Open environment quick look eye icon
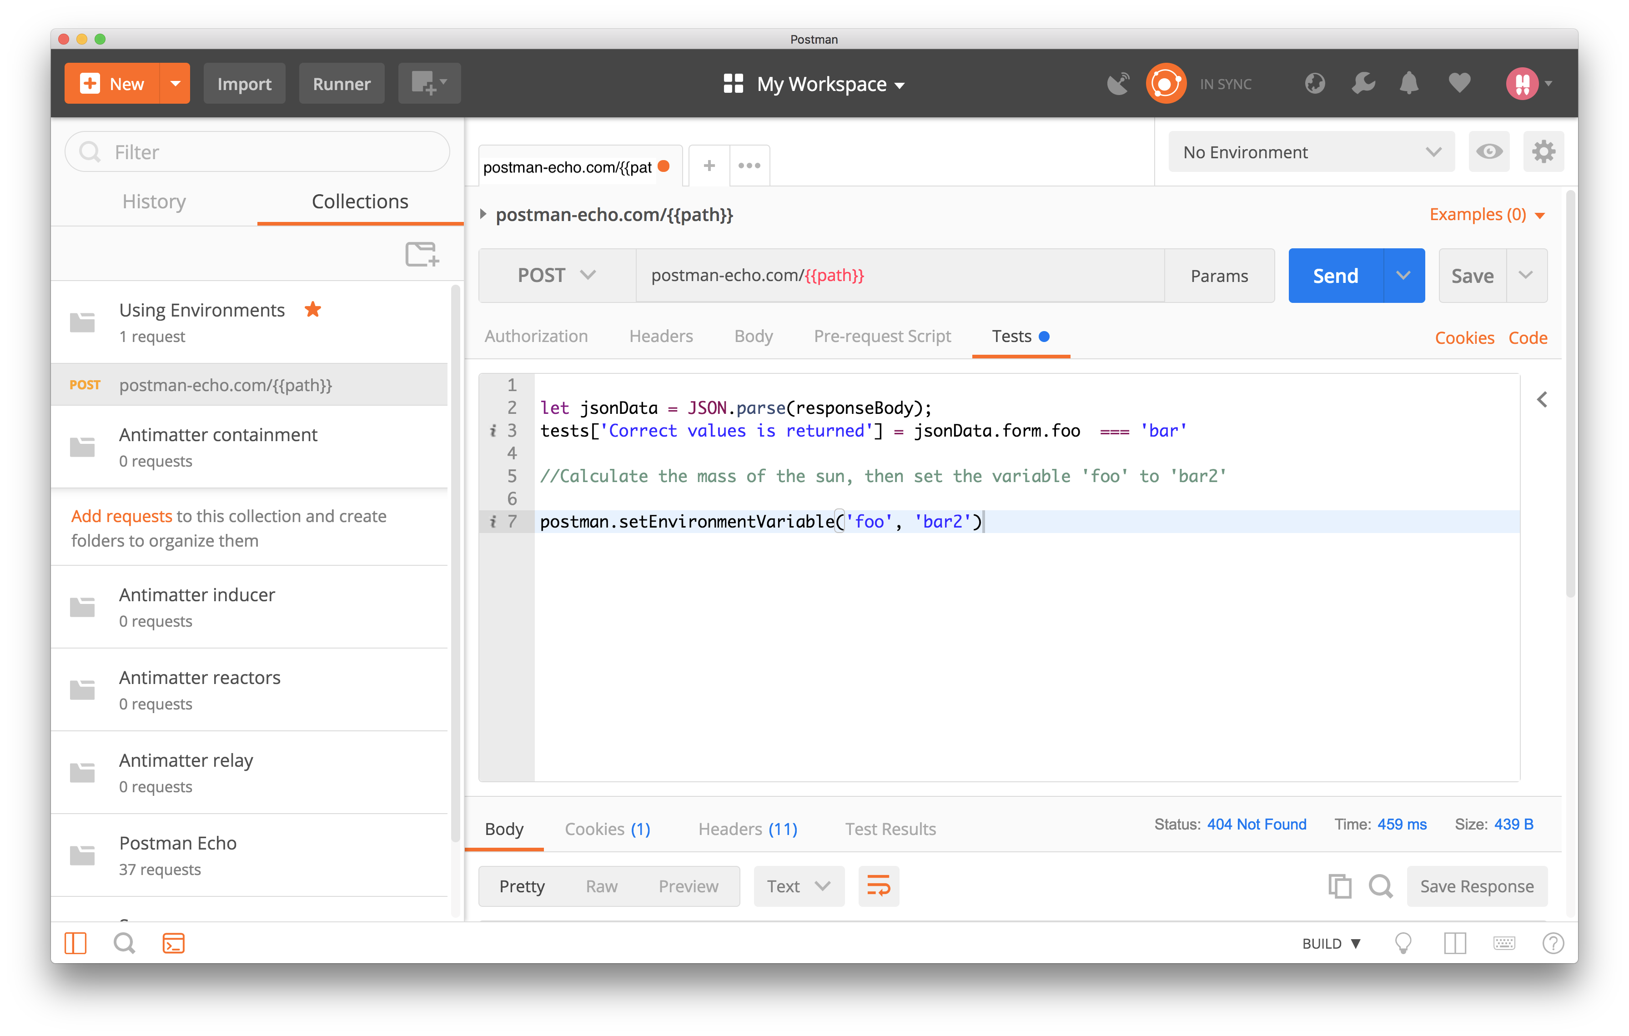Image resolution: width=1629 pixels, height=1036 pixels. click(x=1489, y=151)
